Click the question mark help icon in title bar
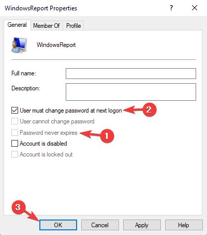207x235 pixels. coord(171,8)
